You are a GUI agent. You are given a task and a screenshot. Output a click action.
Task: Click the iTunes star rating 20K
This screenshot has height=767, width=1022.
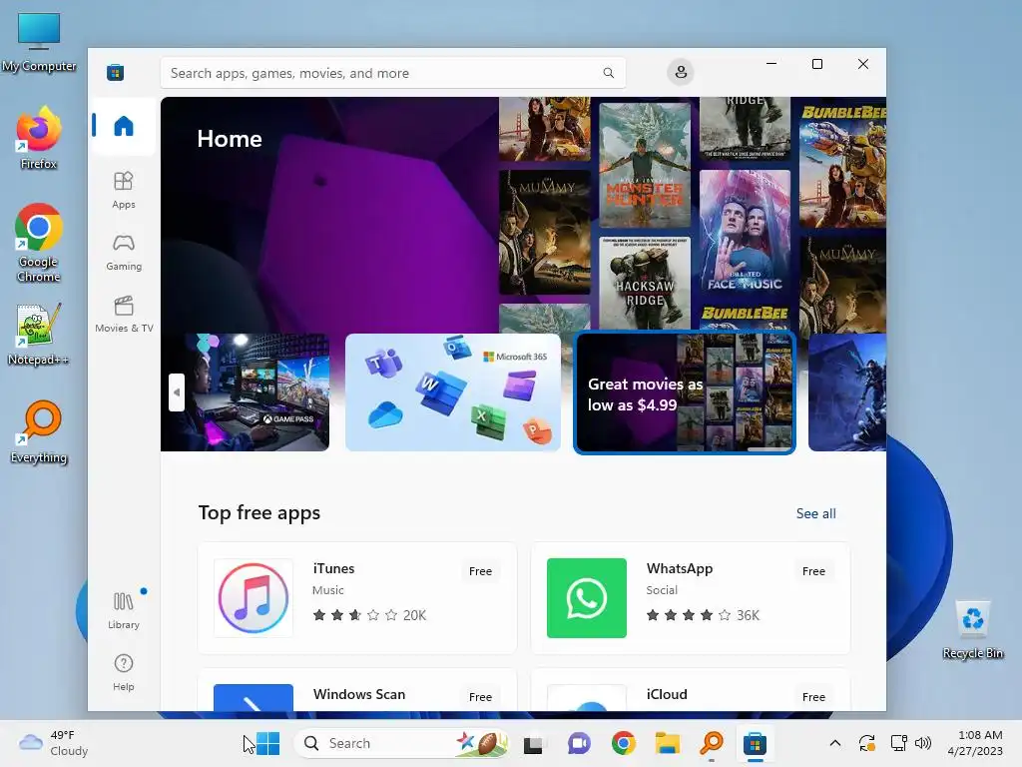pos(369,615)
